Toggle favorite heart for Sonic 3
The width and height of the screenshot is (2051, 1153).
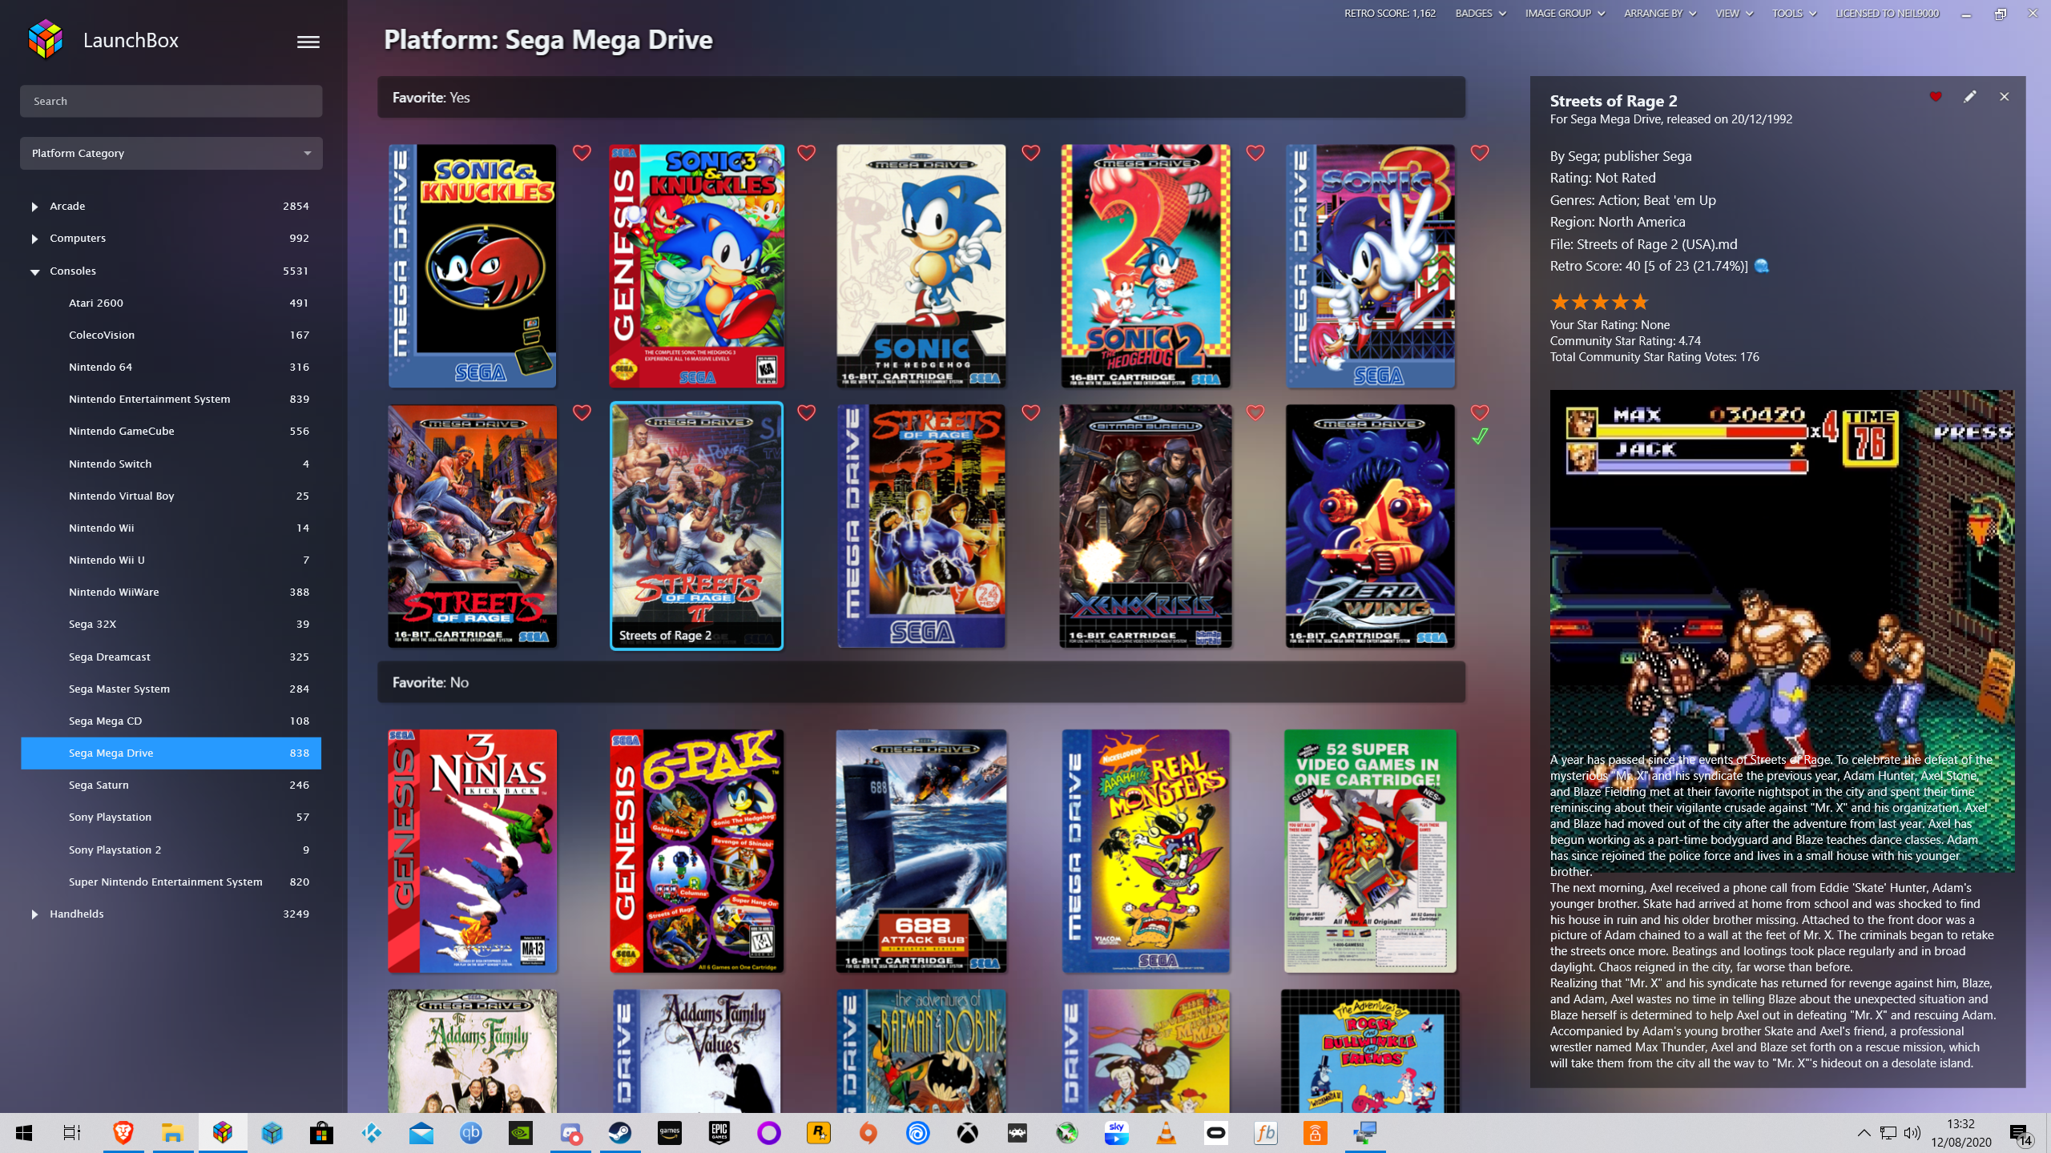1480,152
